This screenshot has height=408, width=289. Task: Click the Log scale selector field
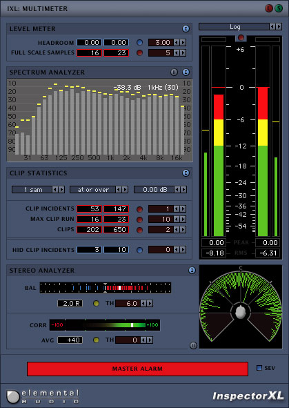pos(235,26)
